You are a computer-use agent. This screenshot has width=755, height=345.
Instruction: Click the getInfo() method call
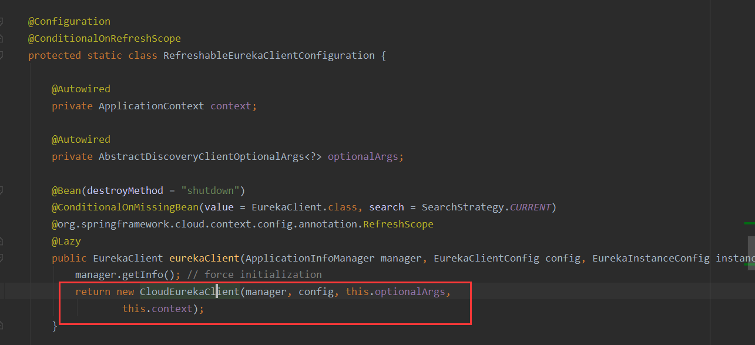click(149, 274)
